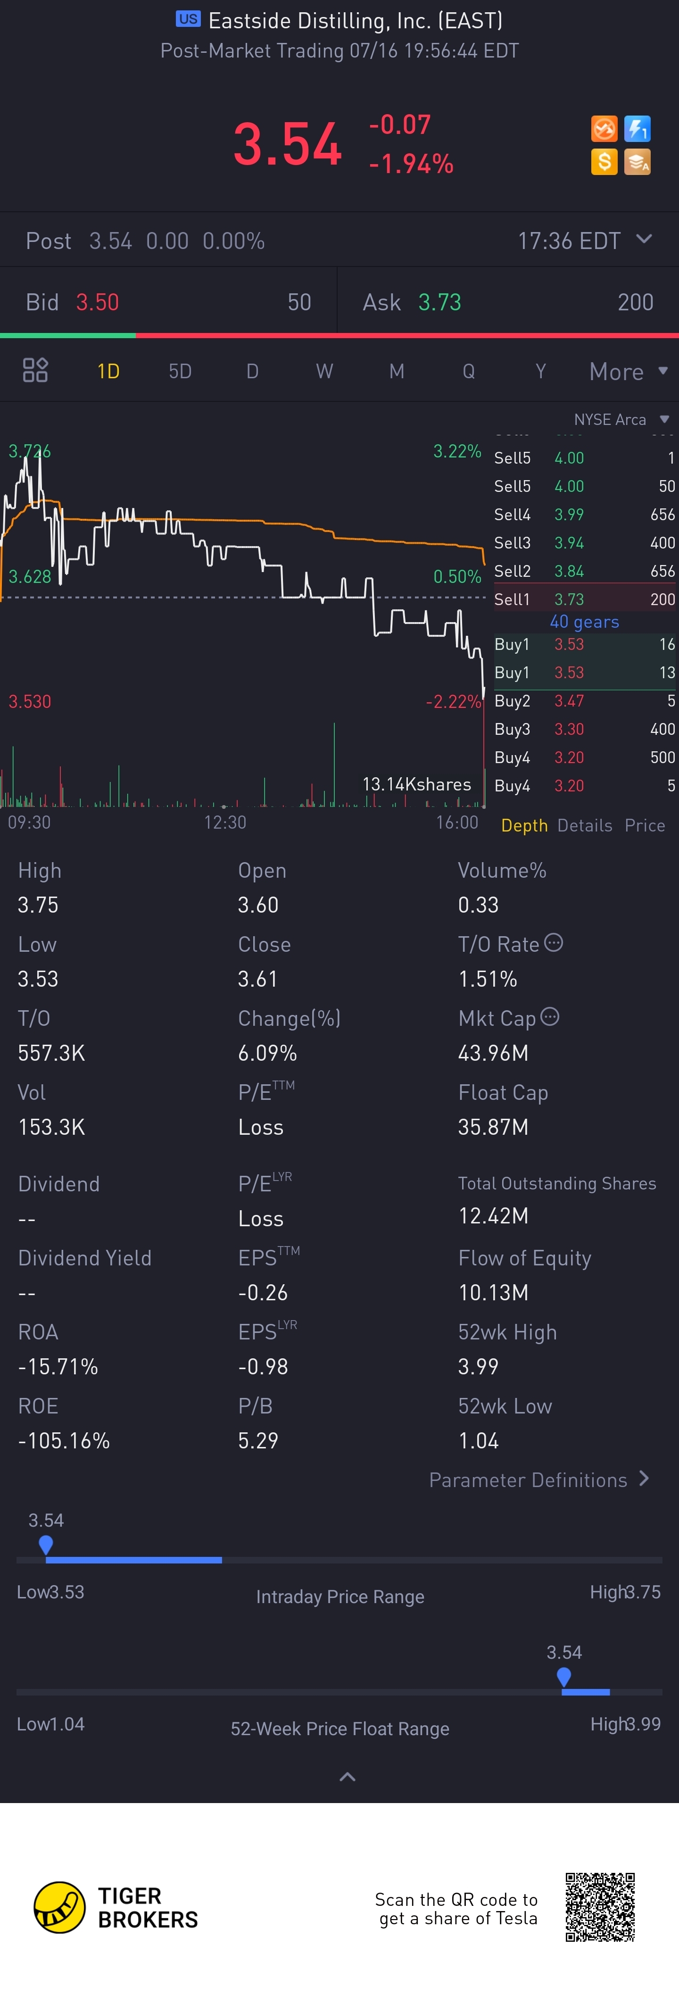Tap the 52wk High value 3.99
The width and height of the screenshot is (679, 2012).
(479, 1366)
